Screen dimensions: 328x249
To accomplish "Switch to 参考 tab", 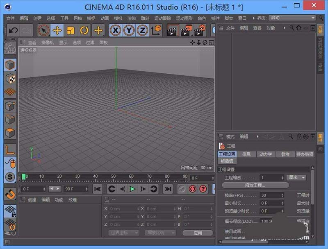I will [x=285, y=154].
